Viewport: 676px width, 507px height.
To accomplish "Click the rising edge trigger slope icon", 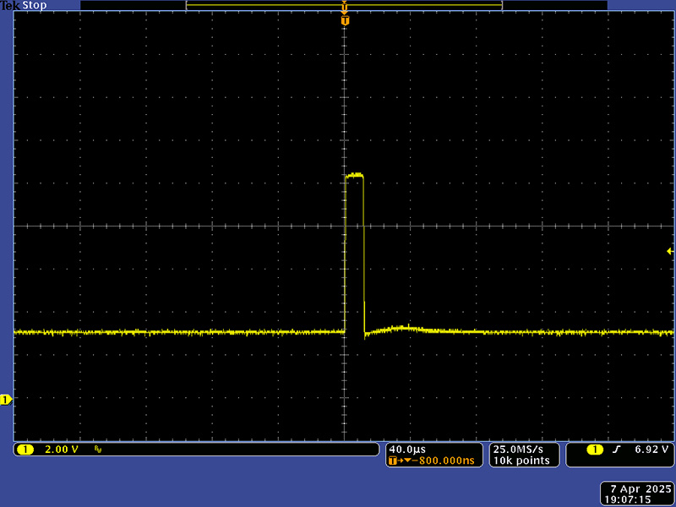I will coord(617,450).
